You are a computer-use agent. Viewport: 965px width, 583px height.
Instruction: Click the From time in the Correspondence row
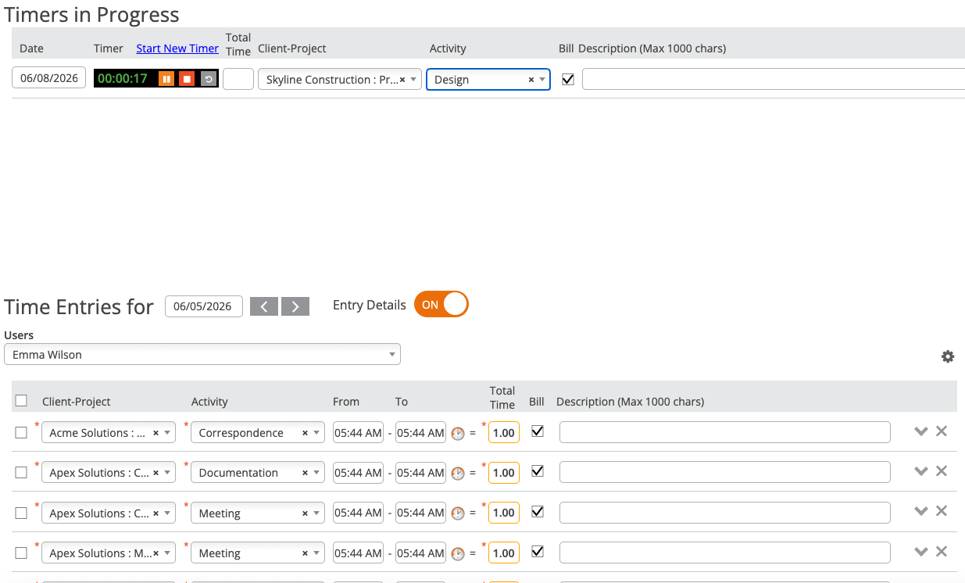tap(358, 433)
